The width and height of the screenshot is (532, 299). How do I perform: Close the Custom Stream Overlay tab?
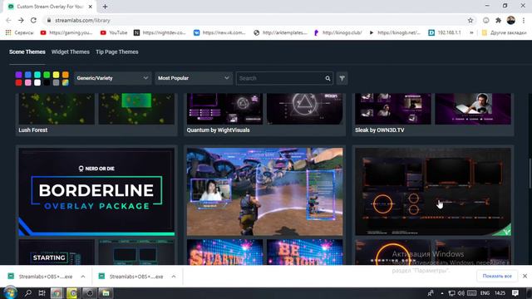click(91, 7)
